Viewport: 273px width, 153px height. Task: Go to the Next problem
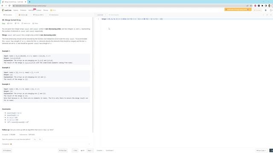(x=90, y=150)
